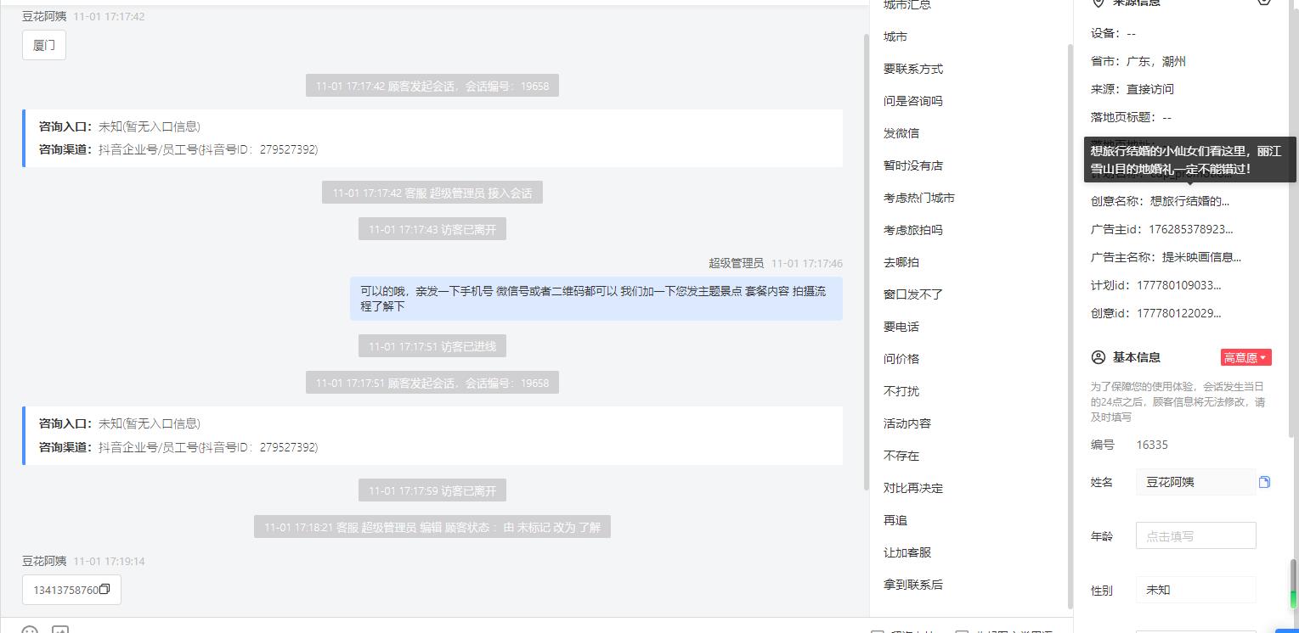Click the image upload icon beside the emoji icon
1299x633 pixels.
coord(60,630)
